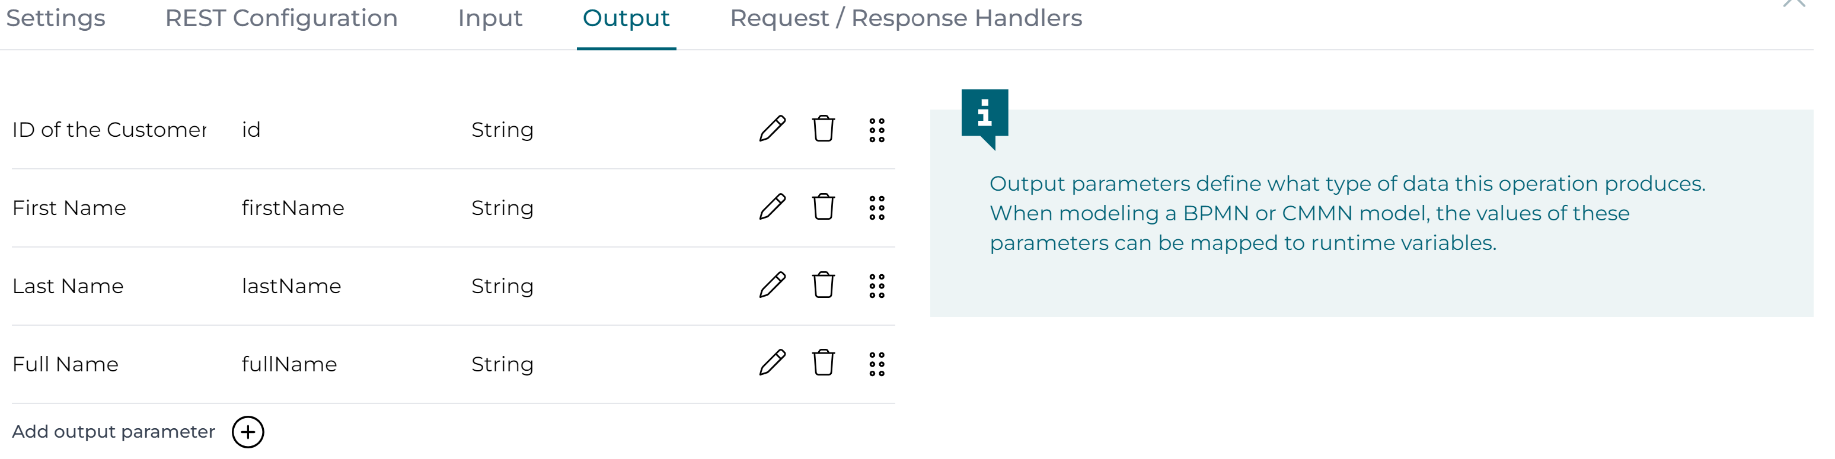The width and height of the screenshot is (1835, 459).
Task: Delete the fullName output parameter
Action: coord(824,364)
